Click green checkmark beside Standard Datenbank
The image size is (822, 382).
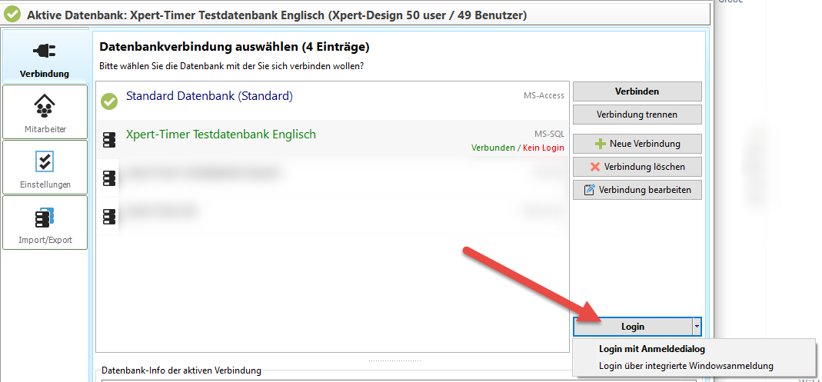(x=109, y=101)
